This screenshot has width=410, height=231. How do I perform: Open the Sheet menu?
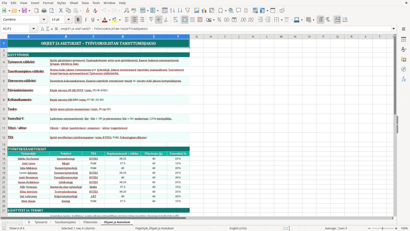coord(74,3)
